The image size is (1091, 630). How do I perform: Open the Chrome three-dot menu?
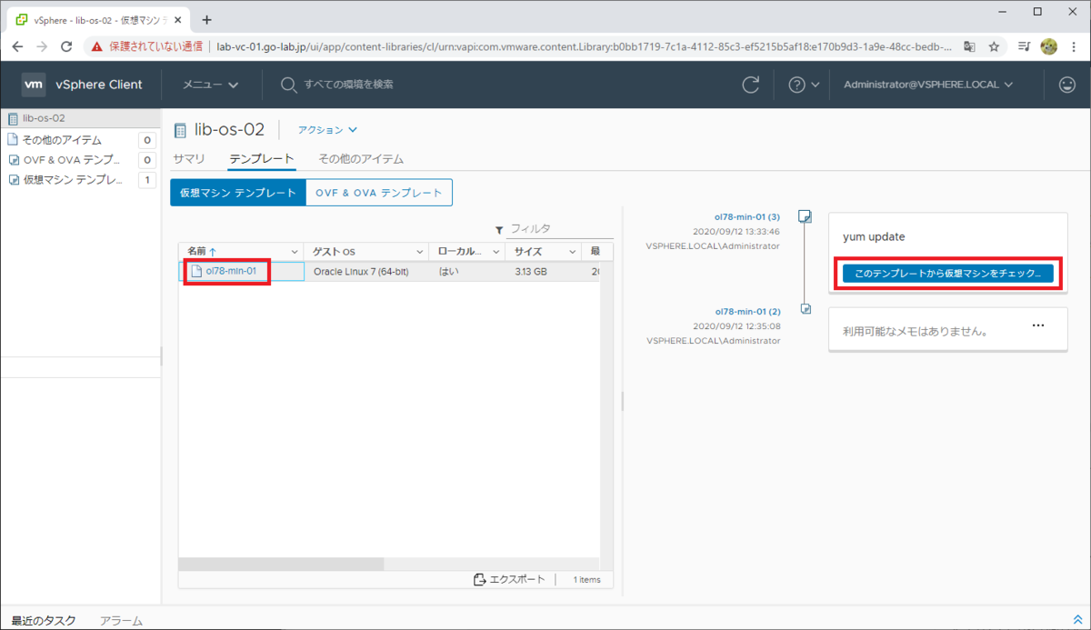tap(1073, 46)
